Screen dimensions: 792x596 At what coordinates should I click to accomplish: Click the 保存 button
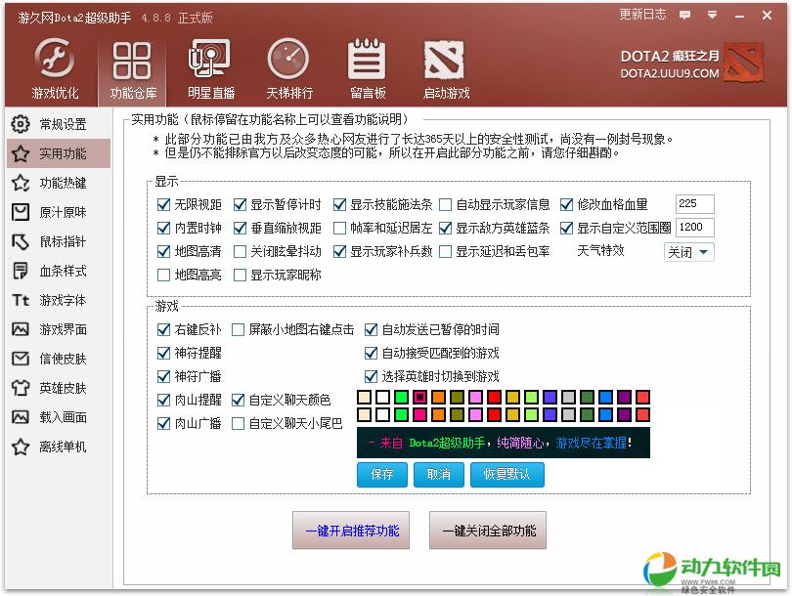coord(381,474)
